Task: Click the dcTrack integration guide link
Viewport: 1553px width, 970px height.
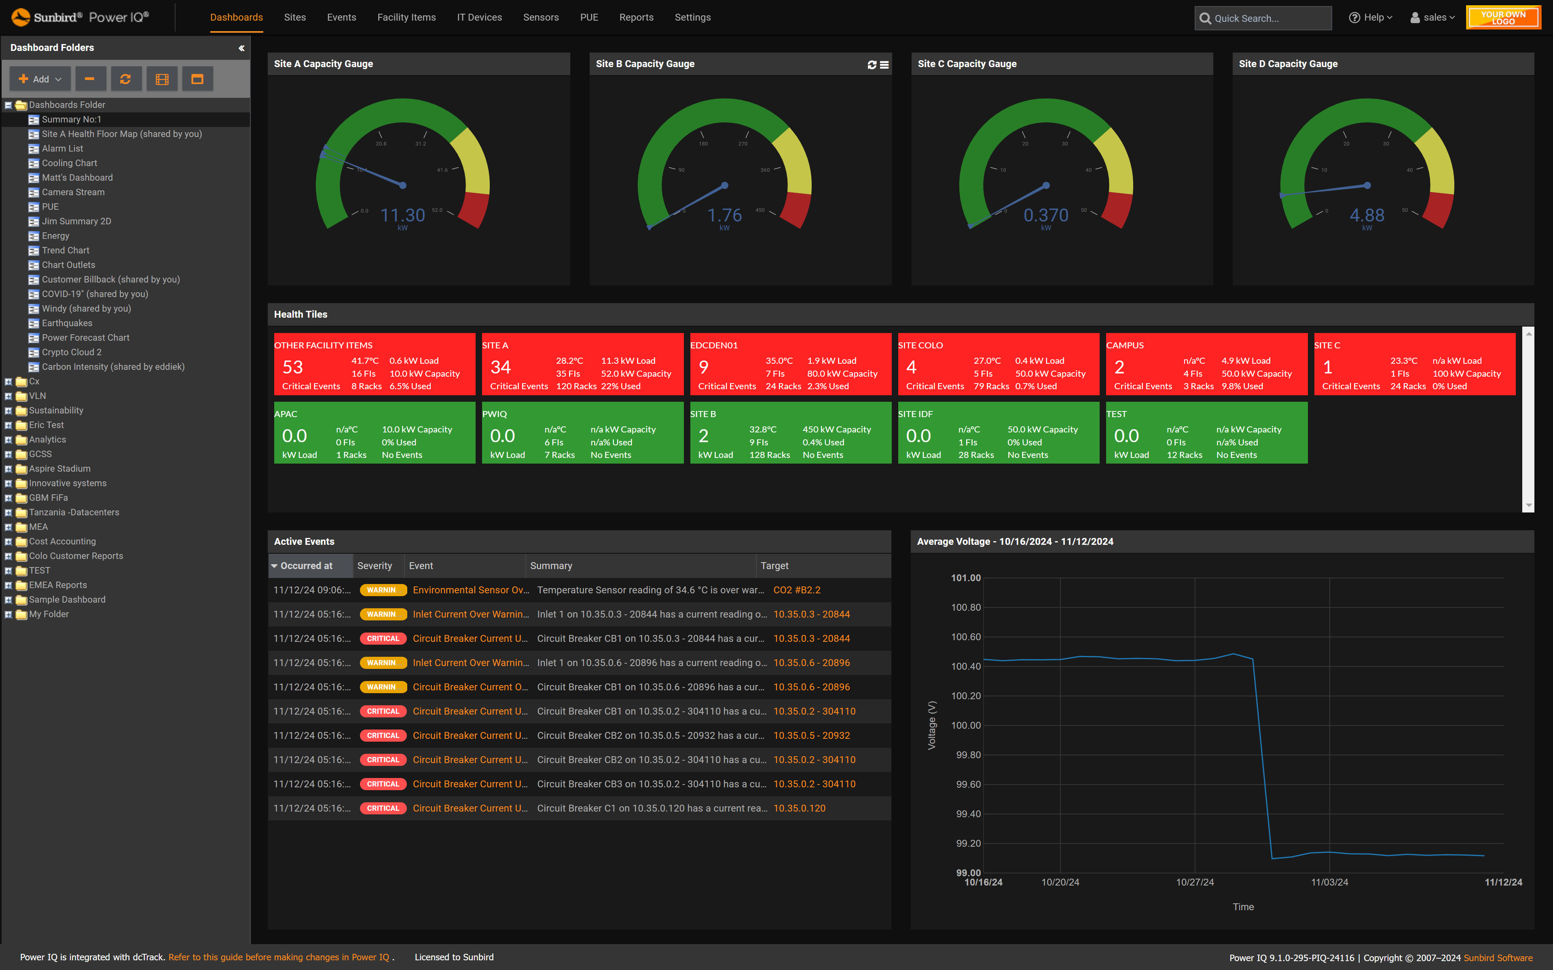Action: [279, 957]
